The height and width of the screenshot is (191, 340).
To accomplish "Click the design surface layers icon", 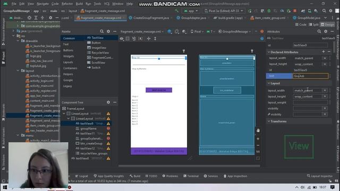I will (169, 31).
